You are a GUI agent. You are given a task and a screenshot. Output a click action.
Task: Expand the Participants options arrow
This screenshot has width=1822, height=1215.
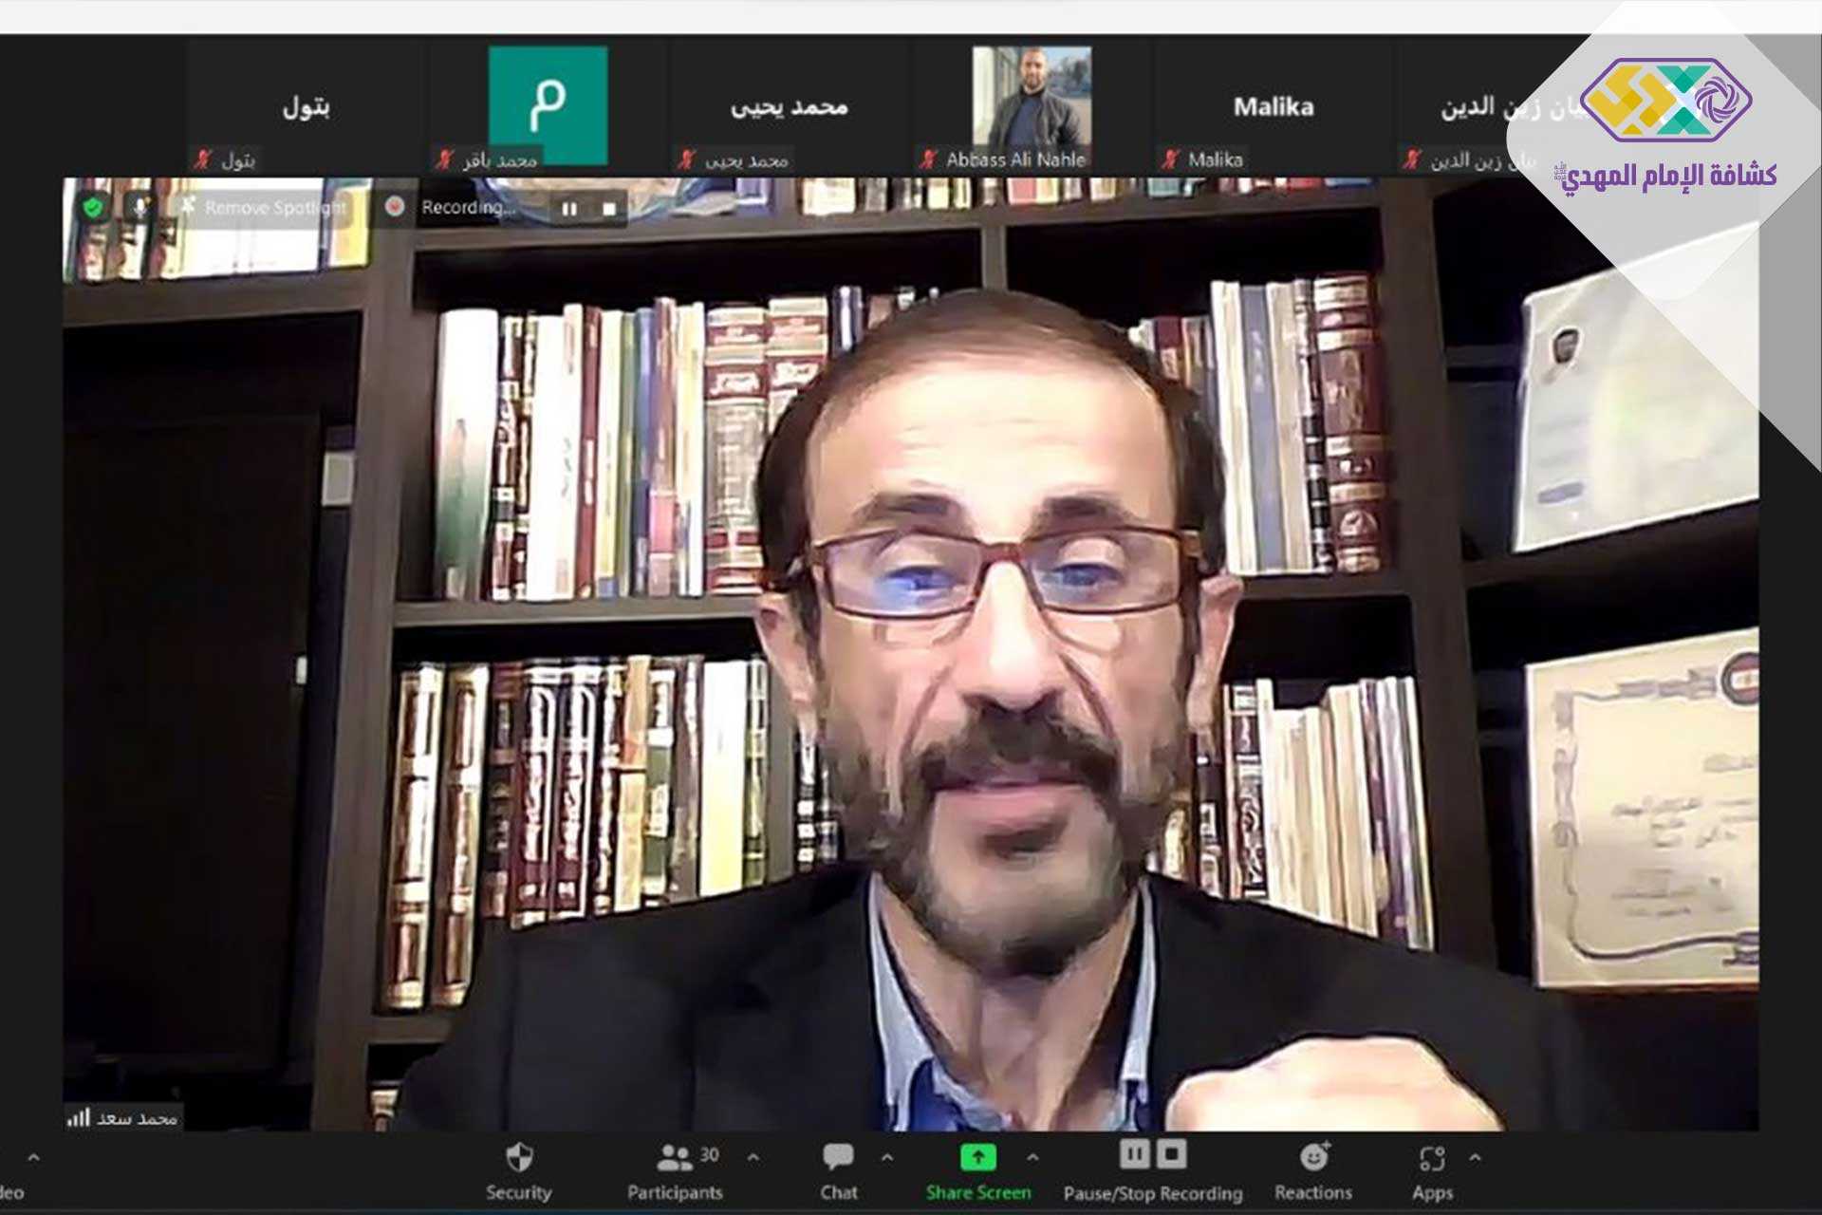(753, 1157)
